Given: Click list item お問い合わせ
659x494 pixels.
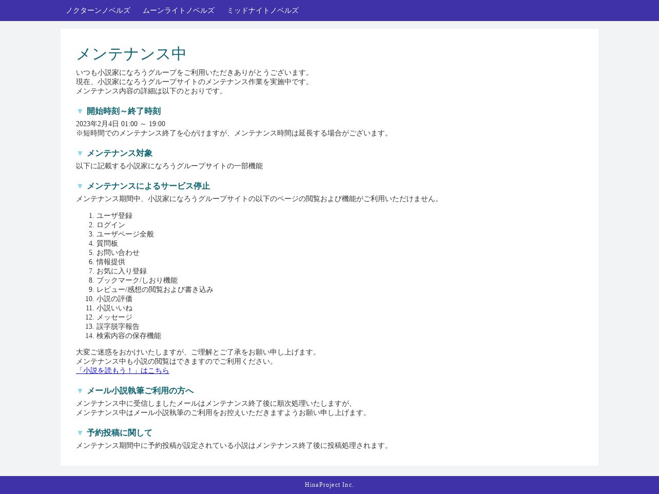Looking at the screenshot, I should (x=118, y=253).
